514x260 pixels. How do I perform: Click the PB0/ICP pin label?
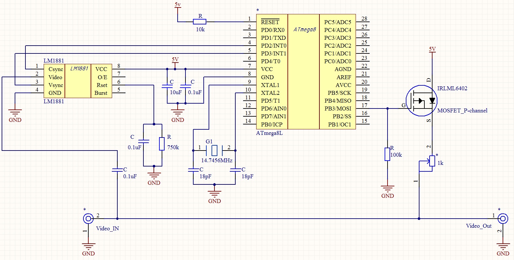272,124
